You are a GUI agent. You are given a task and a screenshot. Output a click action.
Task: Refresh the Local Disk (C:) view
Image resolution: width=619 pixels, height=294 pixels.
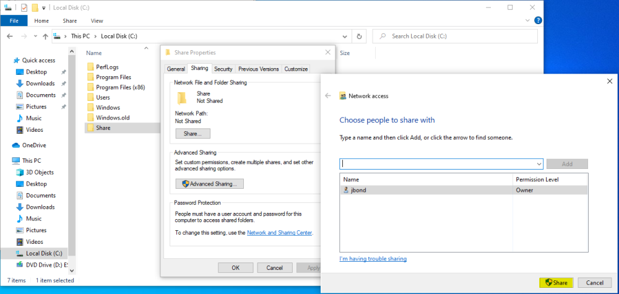coord(359,37)
